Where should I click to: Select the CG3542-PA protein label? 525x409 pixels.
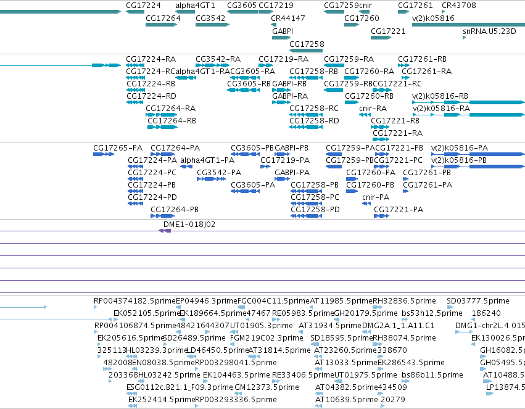[219, 173]
